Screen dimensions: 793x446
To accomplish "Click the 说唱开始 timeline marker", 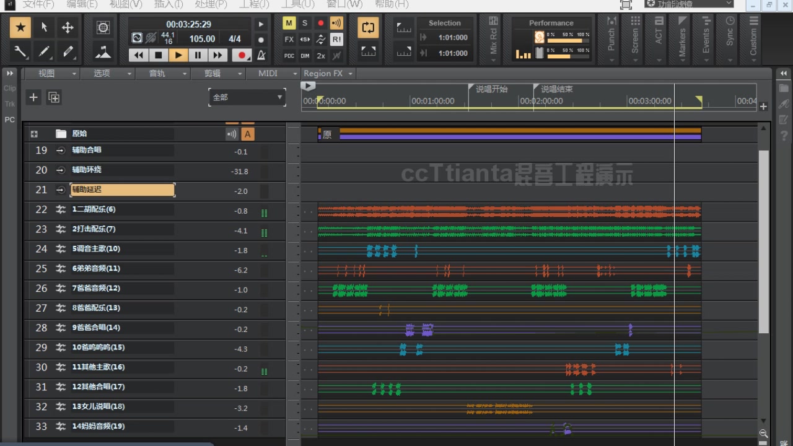I will coord(491,89).
